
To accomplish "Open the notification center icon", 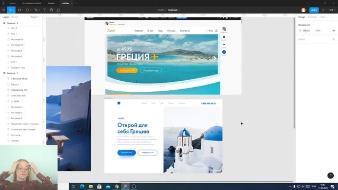I will (333, 186).
